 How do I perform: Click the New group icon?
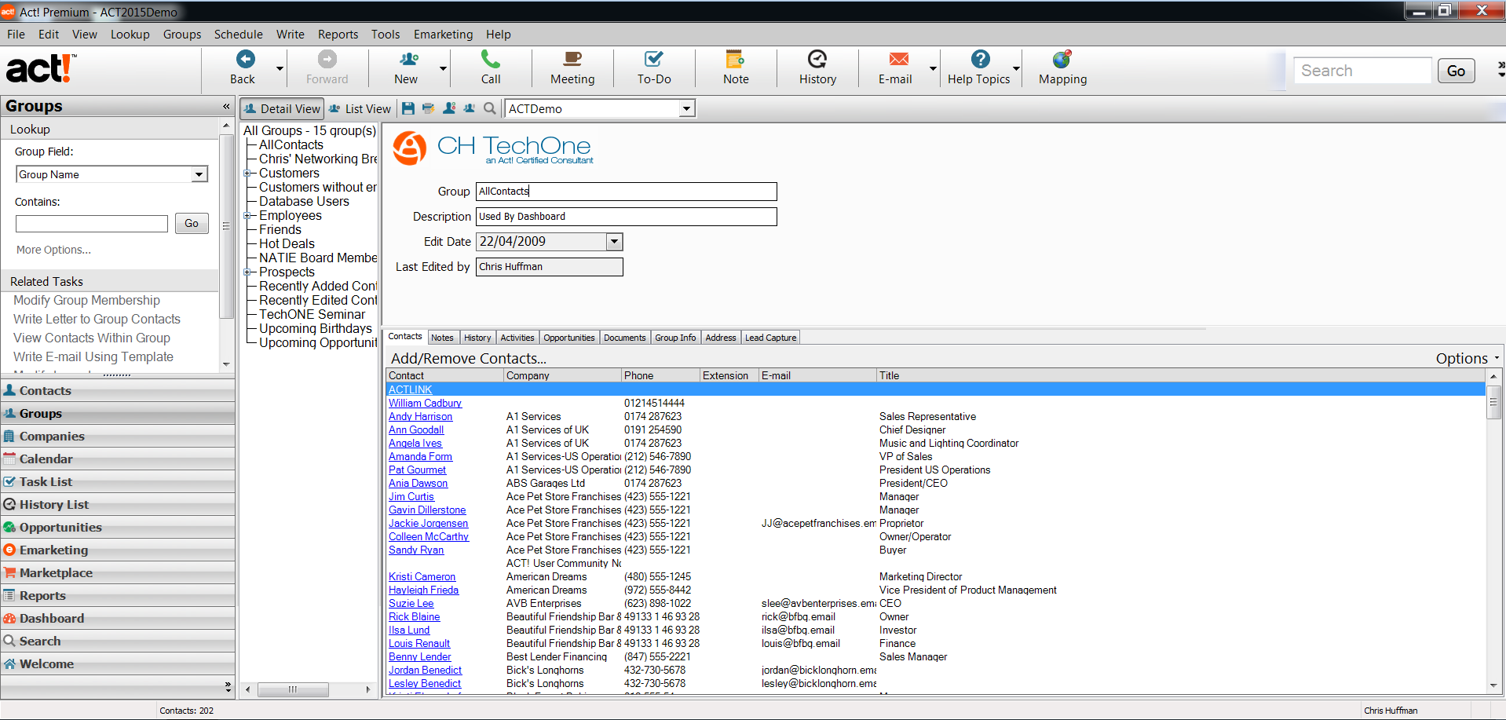(408, 59)
